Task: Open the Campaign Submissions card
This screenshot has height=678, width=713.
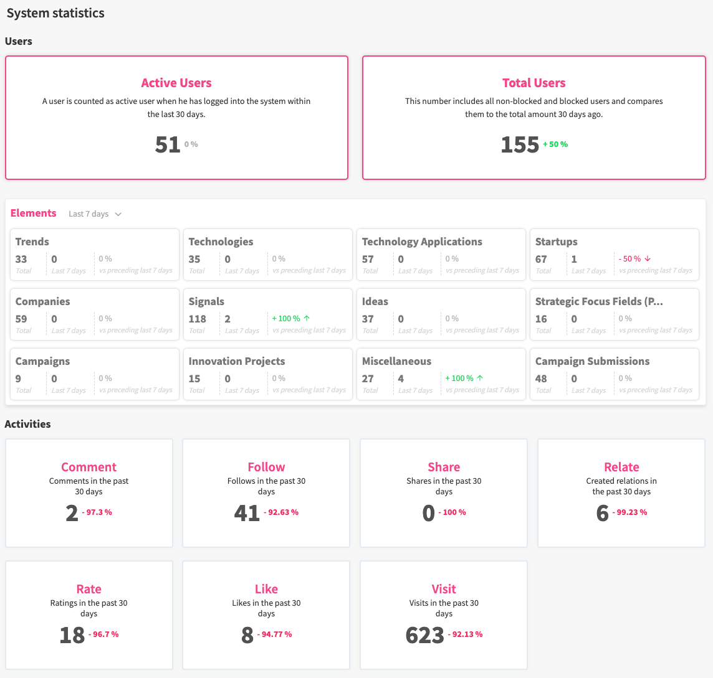Action: (615, 374)
